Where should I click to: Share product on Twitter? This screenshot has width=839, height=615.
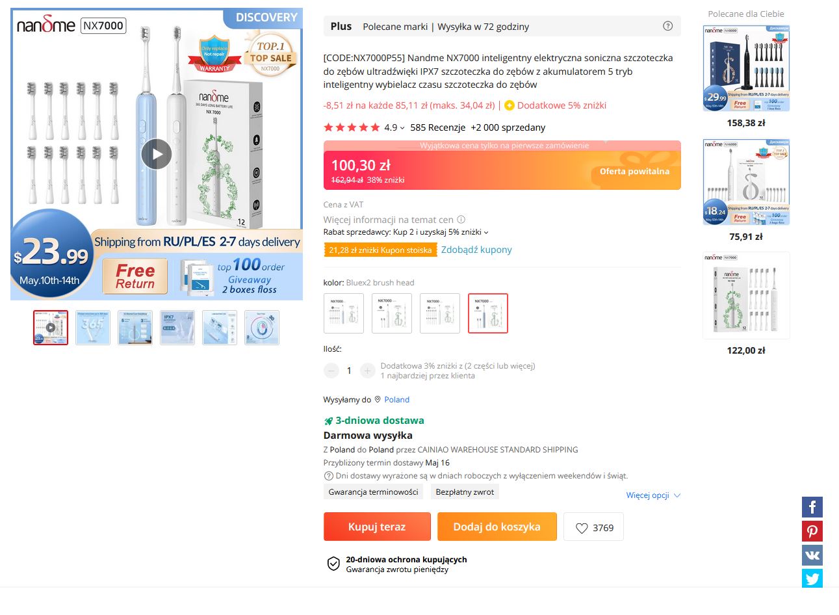coord(812,579)
